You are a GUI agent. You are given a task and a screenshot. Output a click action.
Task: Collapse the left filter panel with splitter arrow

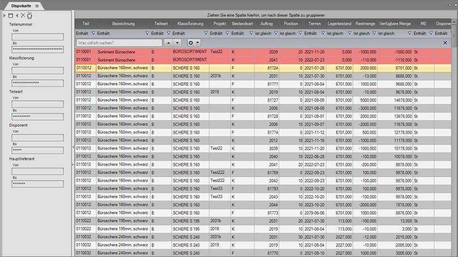pos(72,147)
